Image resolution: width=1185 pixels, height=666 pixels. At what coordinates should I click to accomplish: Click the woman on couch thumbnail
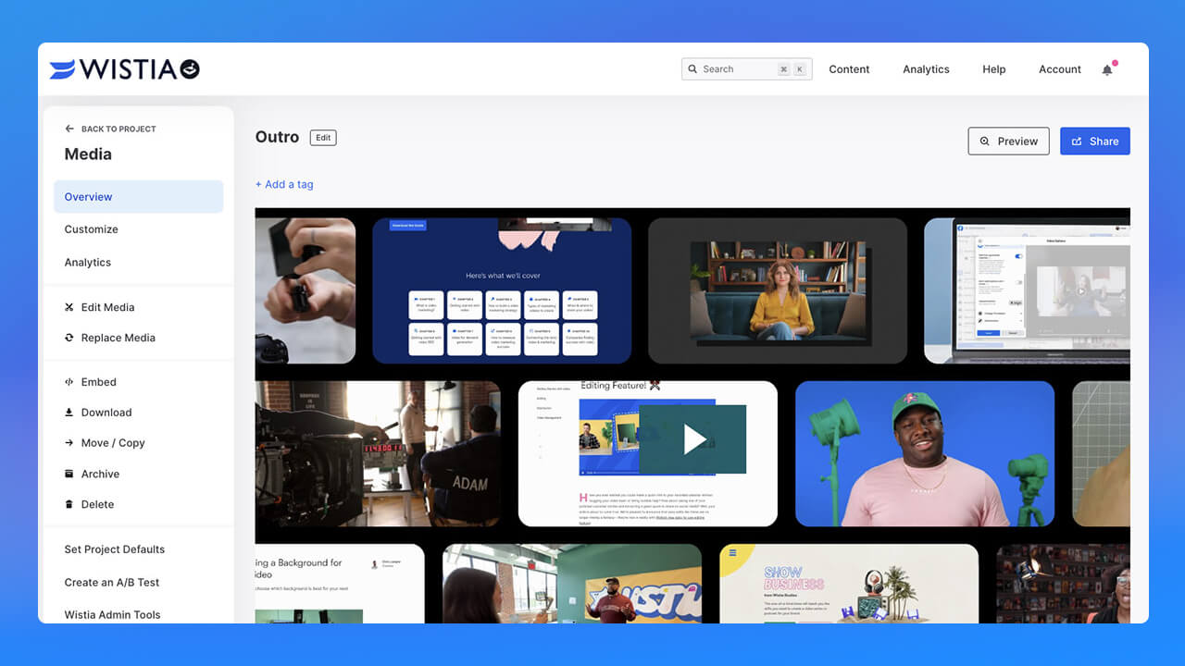coord(778,290)
